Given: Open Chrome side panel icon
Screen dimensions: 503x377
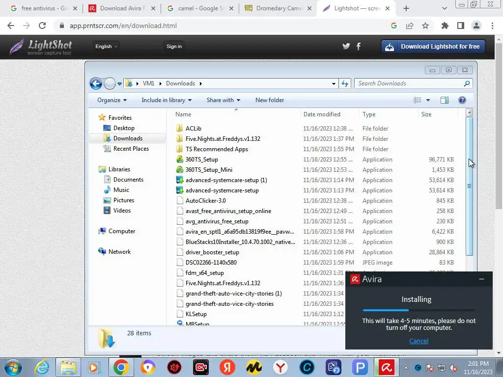Looking at the screenshot, I should (x=461, y=26).
